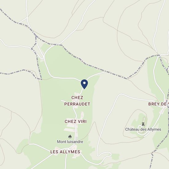Viewport: 169px width, 169px height.
Task: Click the BREY DE V locality label
Action: [x=159, y=104]
